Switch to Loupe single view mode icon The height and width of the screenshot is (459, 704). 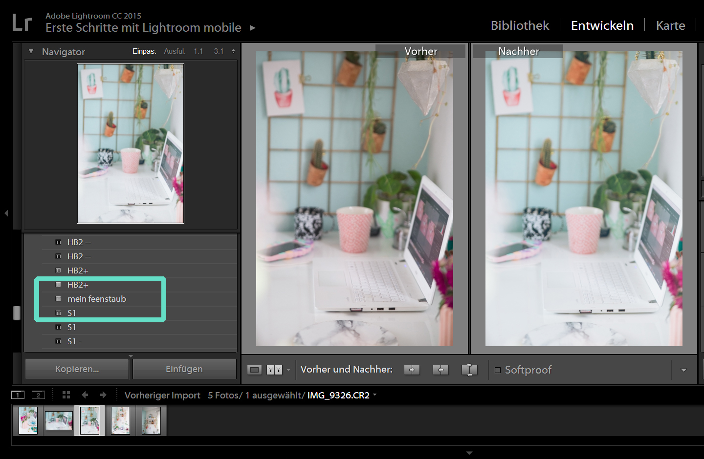coord(254,370)
